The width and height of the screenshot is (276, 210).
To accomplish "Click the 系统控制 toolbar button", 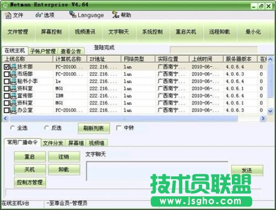I will tap(152, 32).
